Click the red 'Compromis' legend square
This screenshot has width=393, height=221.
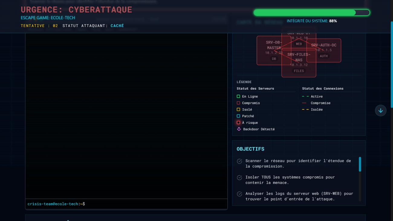point(238,103)
